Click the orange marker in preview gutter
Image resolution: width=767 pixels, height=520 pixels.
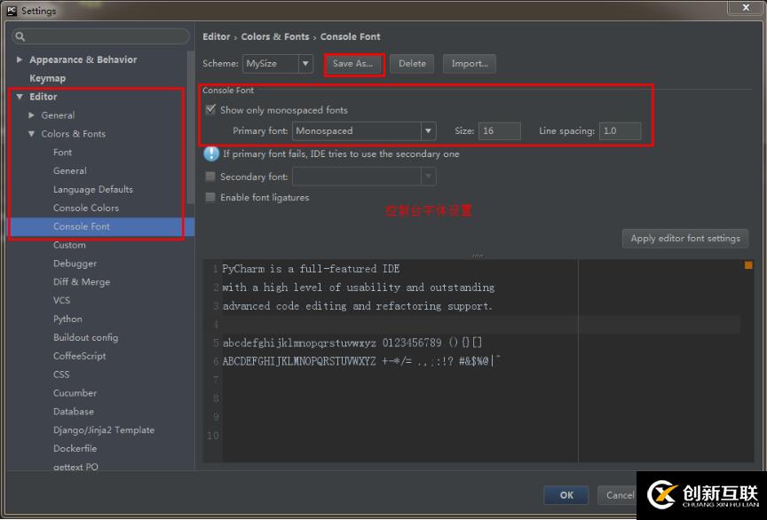click(x=748, y=265)
